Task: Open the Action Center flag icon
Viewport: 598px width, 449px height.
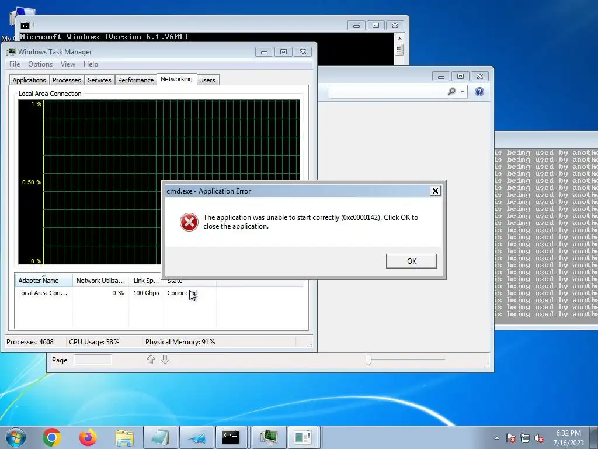Action: pos(511,438)
